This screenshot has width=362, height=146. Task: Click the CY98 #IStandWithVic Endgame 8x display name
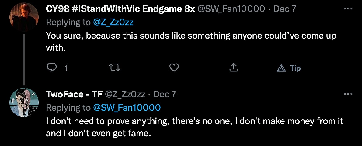(120, 9)
